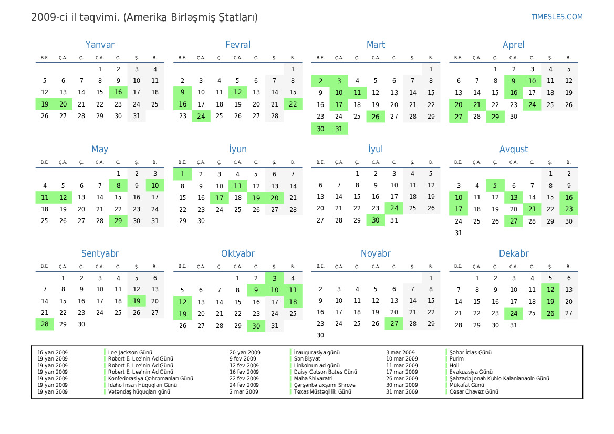
Task: Click highlighted day 31 in Mart
Action: tap(339, 129)
